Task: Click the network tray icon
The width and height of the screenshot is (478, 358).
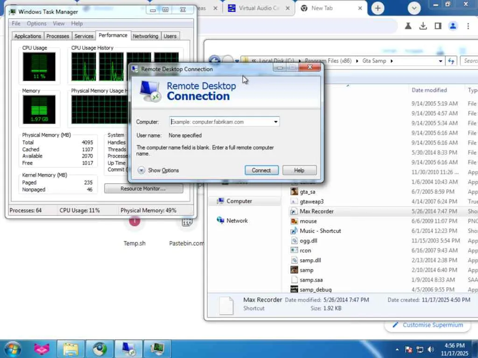Action: coord(420,350)
